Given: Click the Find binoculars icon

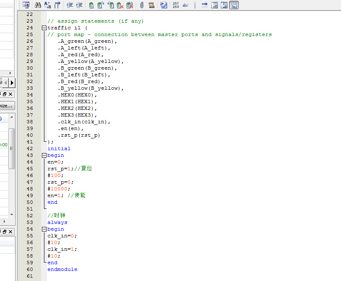Looking at the screenshot, I should pos(38,5).
